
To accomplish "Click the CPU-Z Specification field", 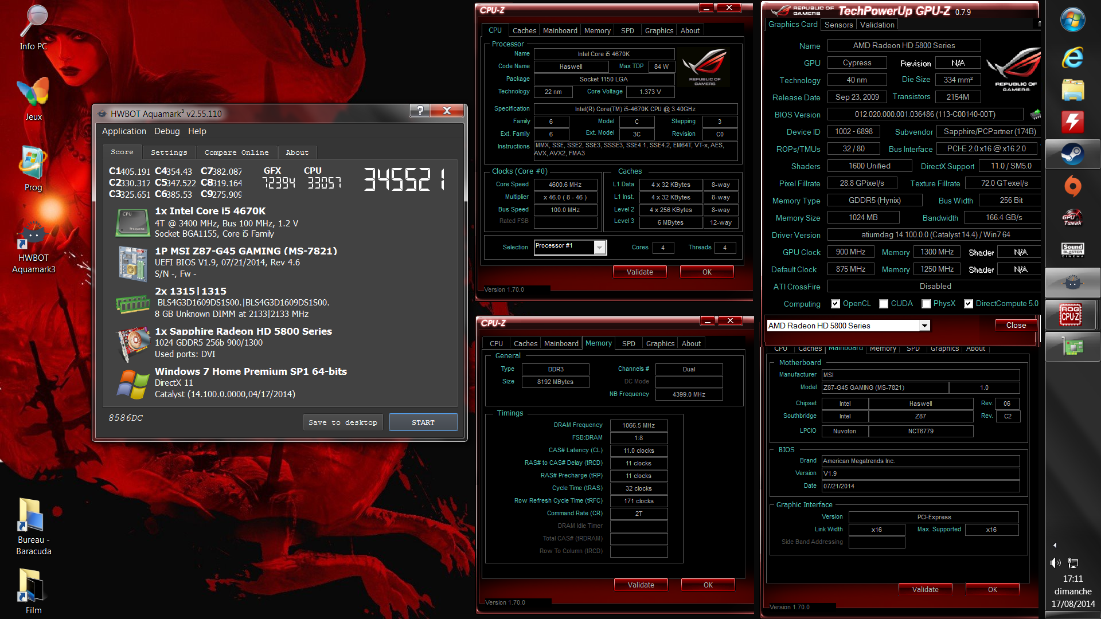I will (635, 109).
